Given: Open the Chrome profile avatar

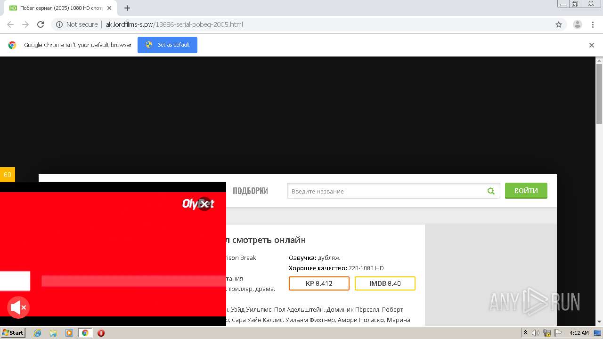Looking at the screenshot, I should tap(577, 24).
